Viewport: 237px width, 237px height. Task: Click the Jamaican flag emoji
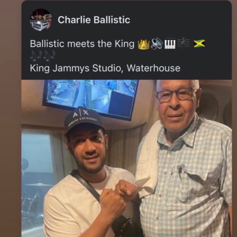point(199,44)
